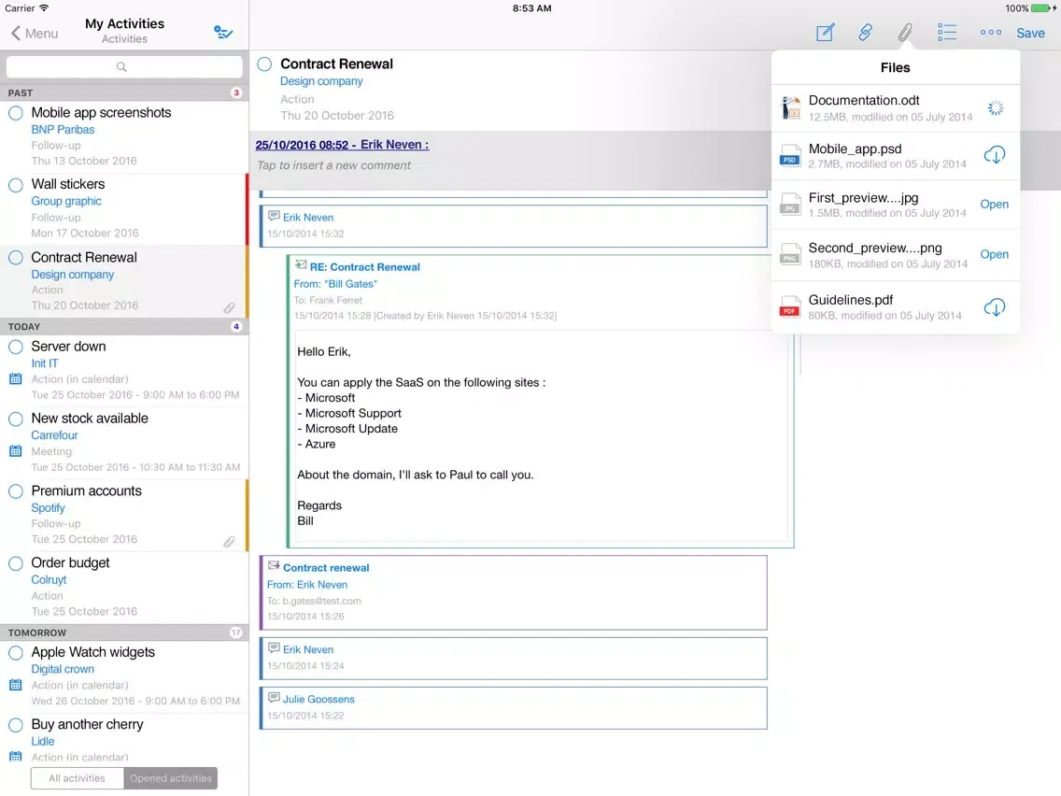Check off the Wall stickers activity
Viewport: 1061px width, 796px height.
pos(16,185)
